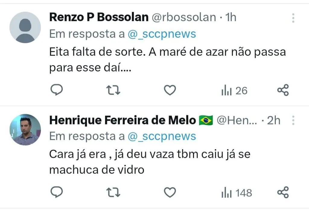The height and width of the screenshot is (210, 309).
Task: Reply to Henrique Ferreira de Melo's tweet
Action: point(56,192)
